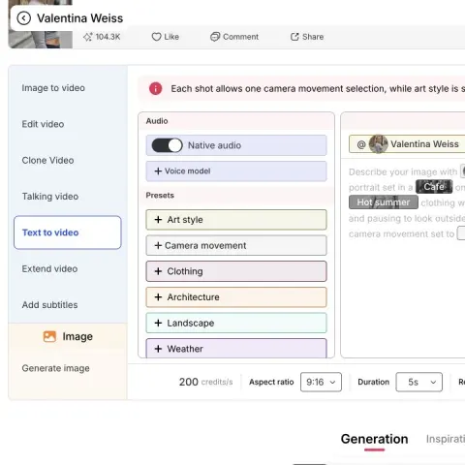The height and width of the screenshot is (465, 465).
Task: Click the plus icon beside Landscape
Action: tap(158, 323)
